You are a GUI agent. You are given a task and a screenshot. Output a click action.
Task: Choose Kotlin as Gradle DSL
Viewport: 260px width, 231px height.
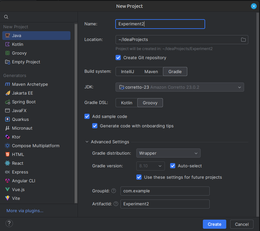[x=127, y=103]
